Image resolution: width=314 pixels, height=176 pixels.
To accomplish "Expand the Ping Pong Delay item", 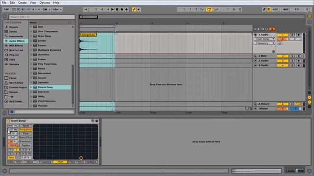I will click(31, 64).
